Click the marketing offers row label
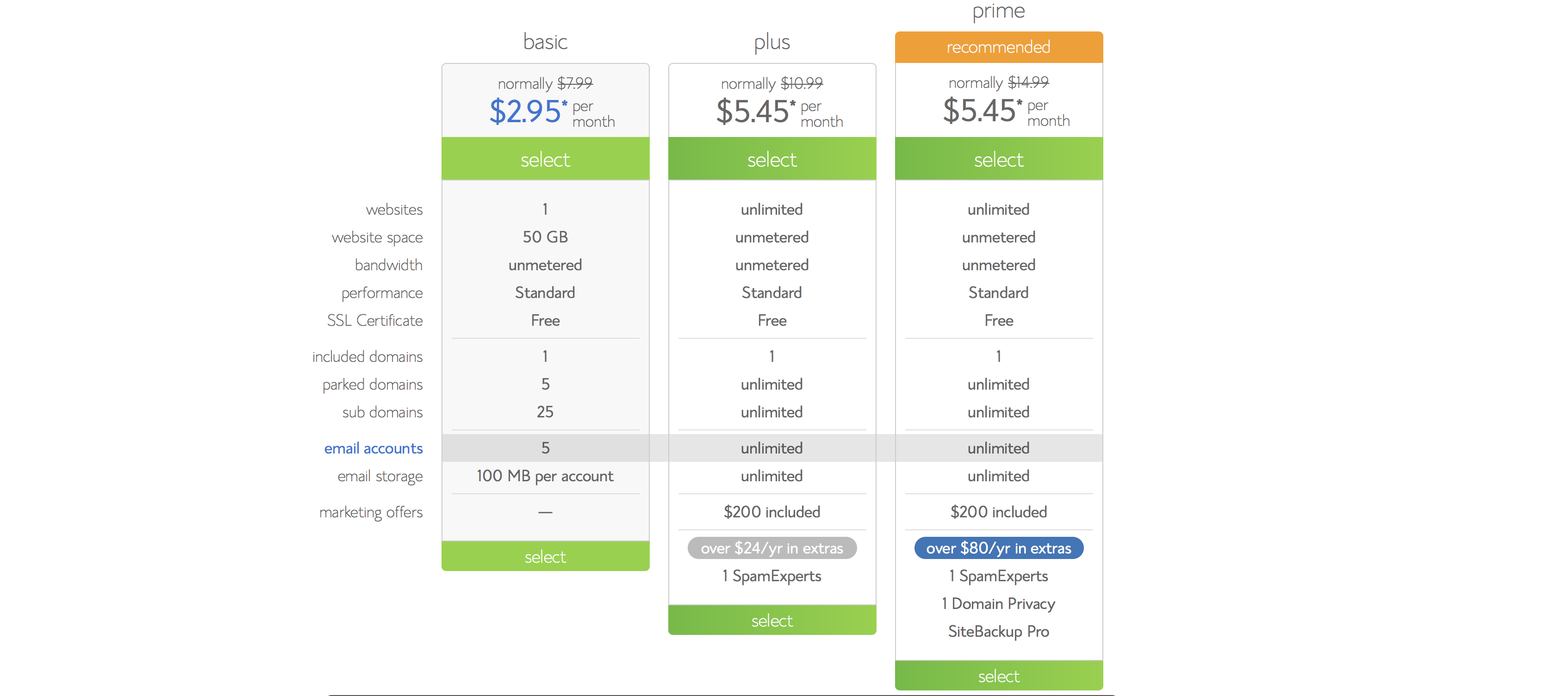 coord(371,512)
